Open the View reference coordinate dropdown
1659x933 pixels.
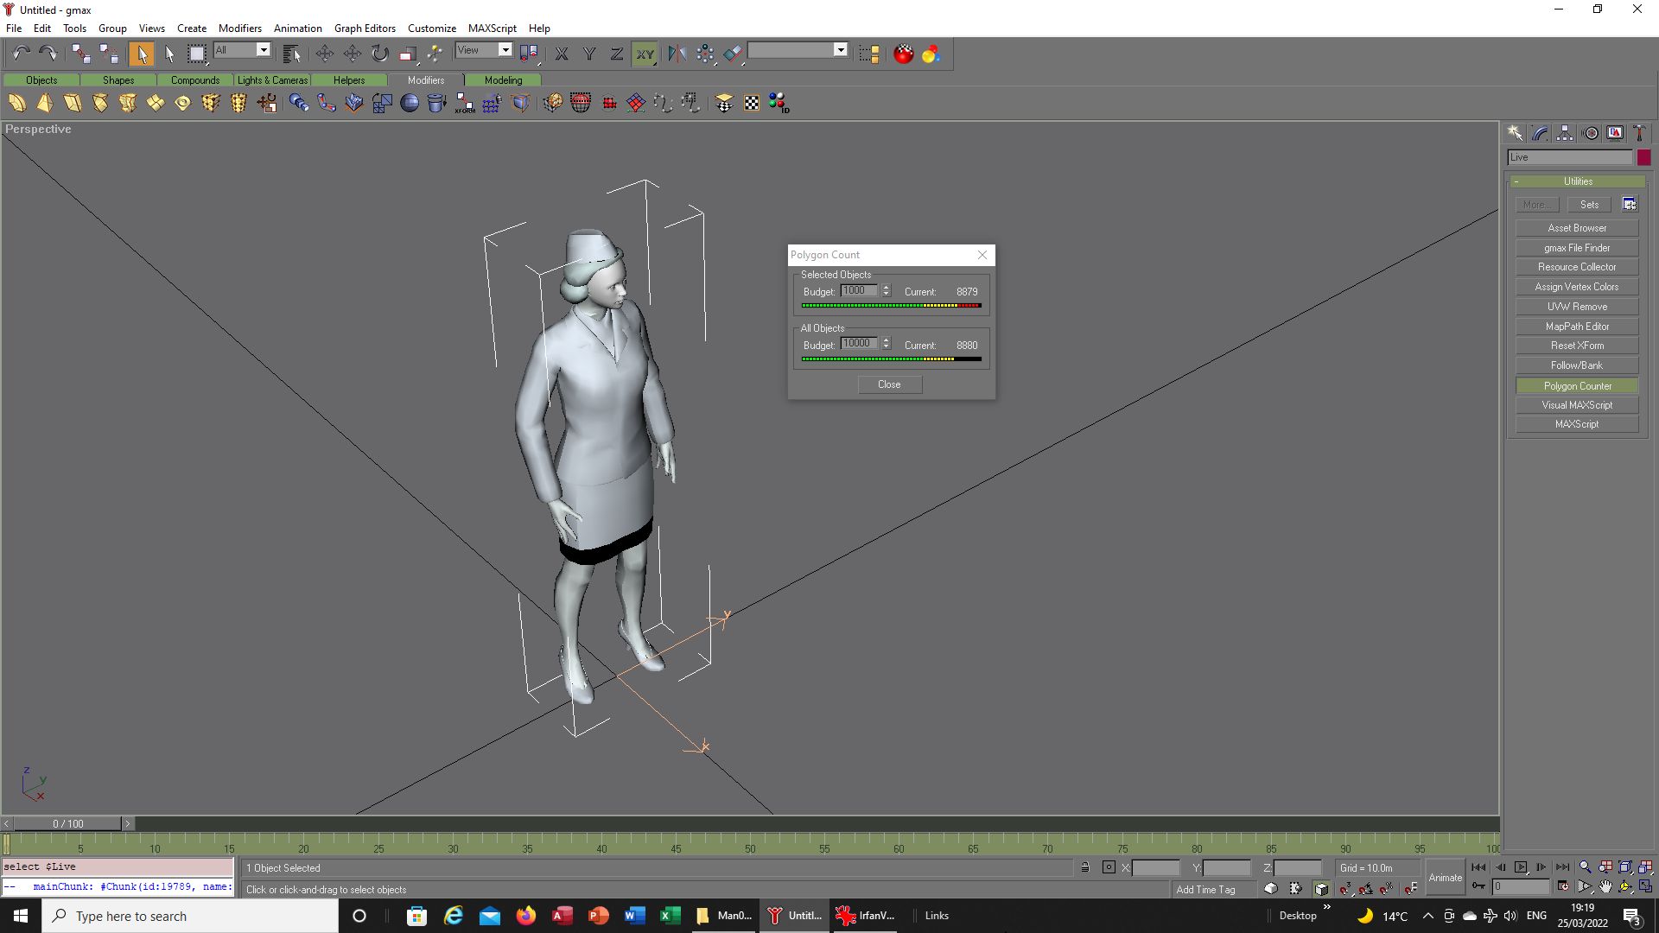484,50
